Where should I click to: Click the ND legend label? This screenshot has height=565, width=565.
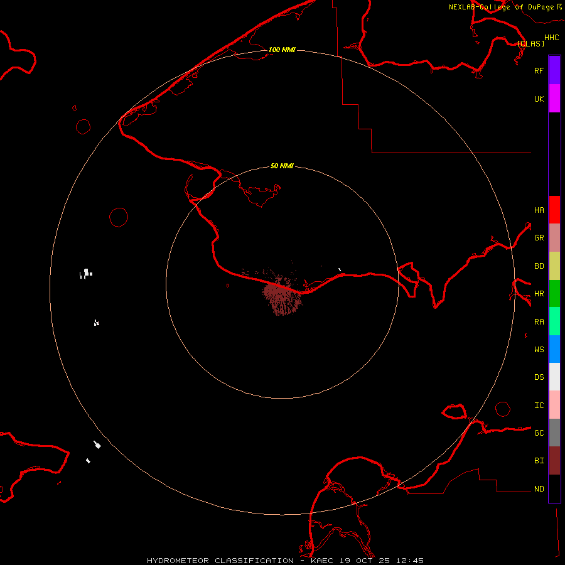click(x=539, y=489)
